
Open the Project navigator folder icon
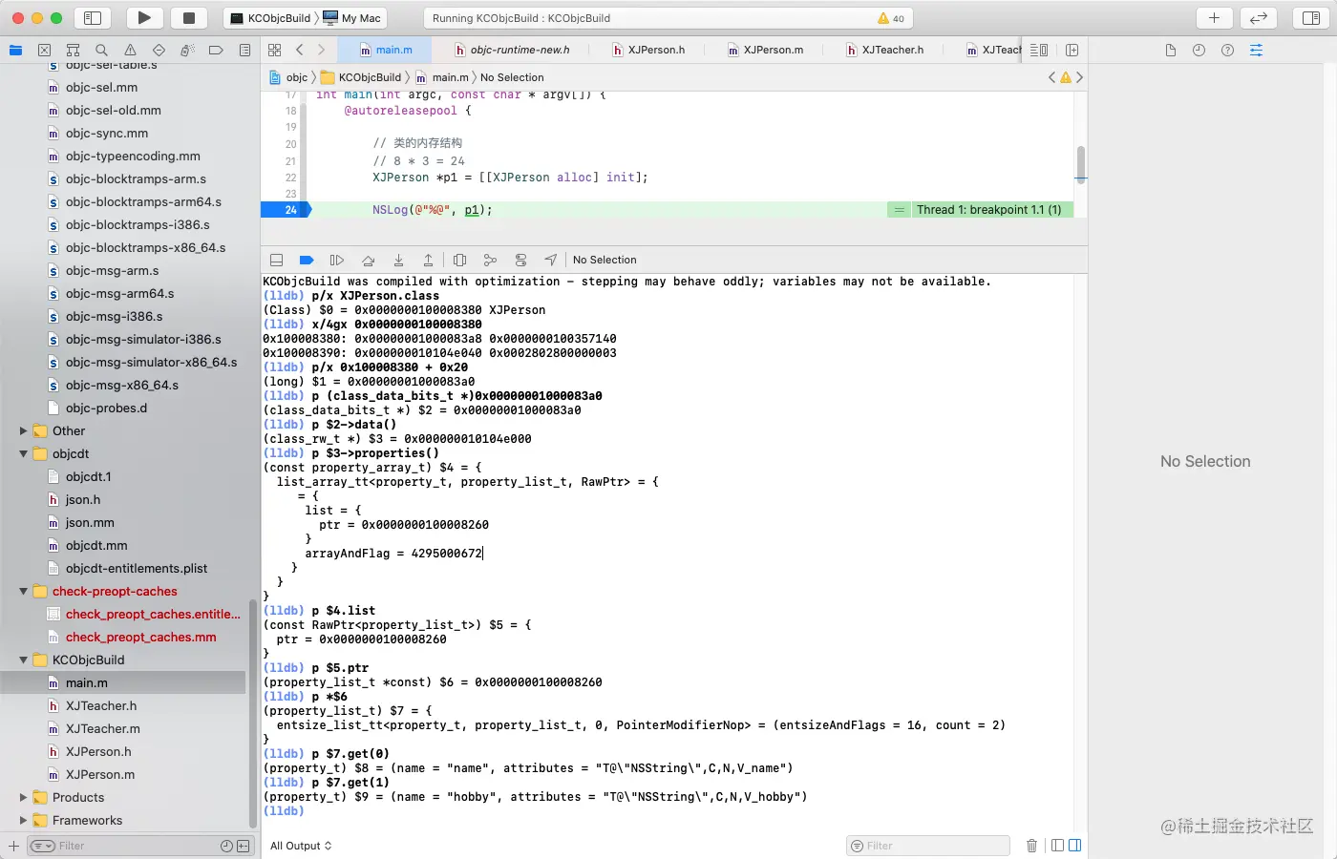(15, 50)
